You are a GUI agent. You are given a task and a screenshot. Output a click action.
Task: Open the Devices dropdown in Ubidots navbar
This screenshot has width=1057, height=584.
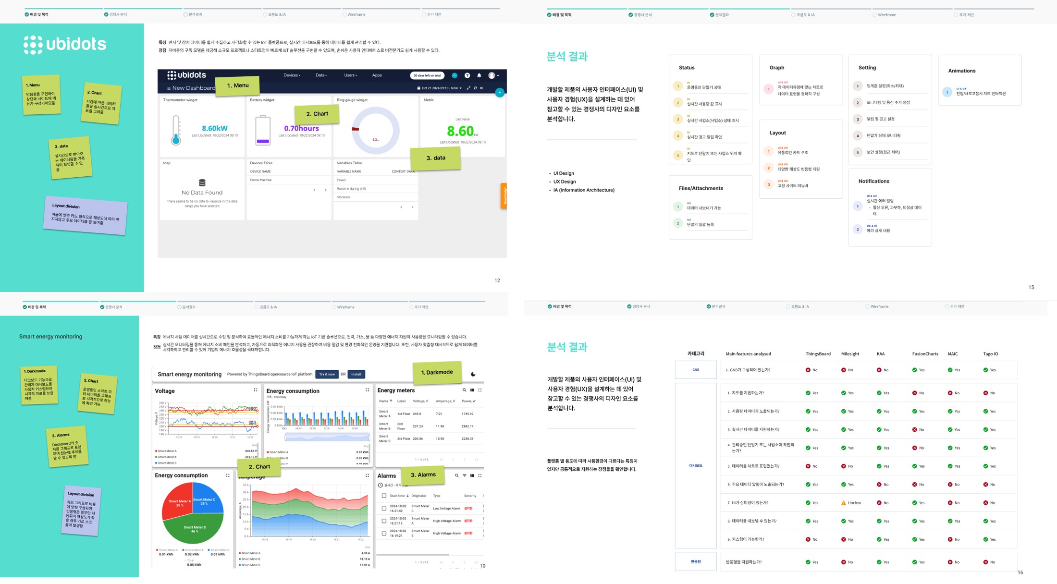tap(292, 75)
